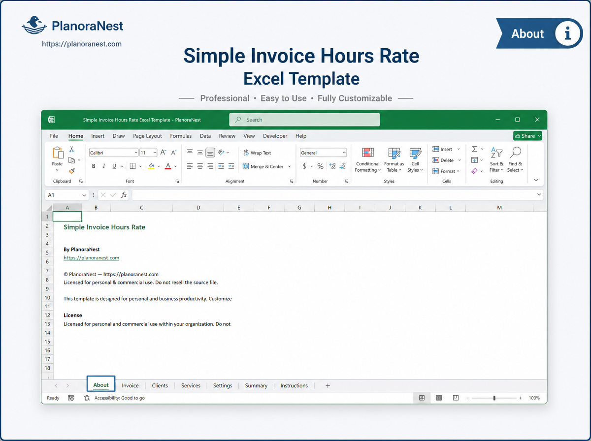Viewport: 591px width, 441px height.
Task: Expand the formula bar
Action: pyautogui.click(x=538, y=195)
